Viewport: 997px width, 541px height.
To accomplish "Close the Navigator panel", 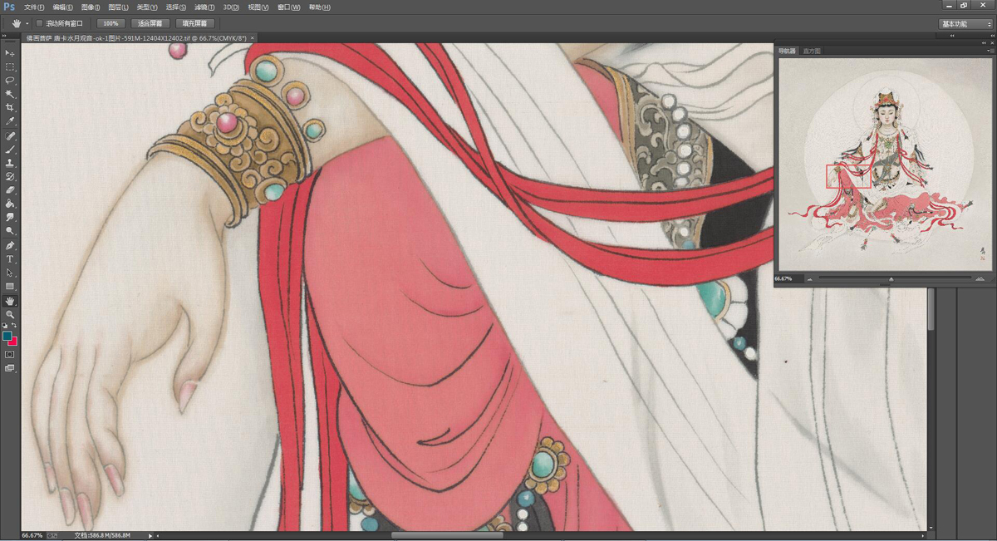I will (x=990, y=42).
